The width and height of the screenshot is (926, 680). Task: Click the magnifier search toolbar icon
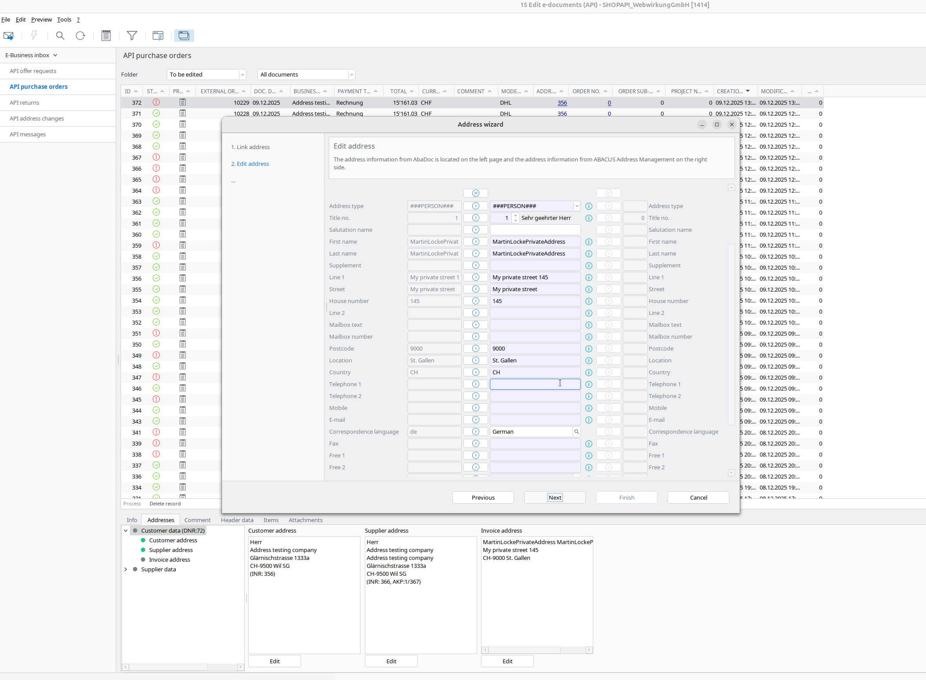coord(60,36)
